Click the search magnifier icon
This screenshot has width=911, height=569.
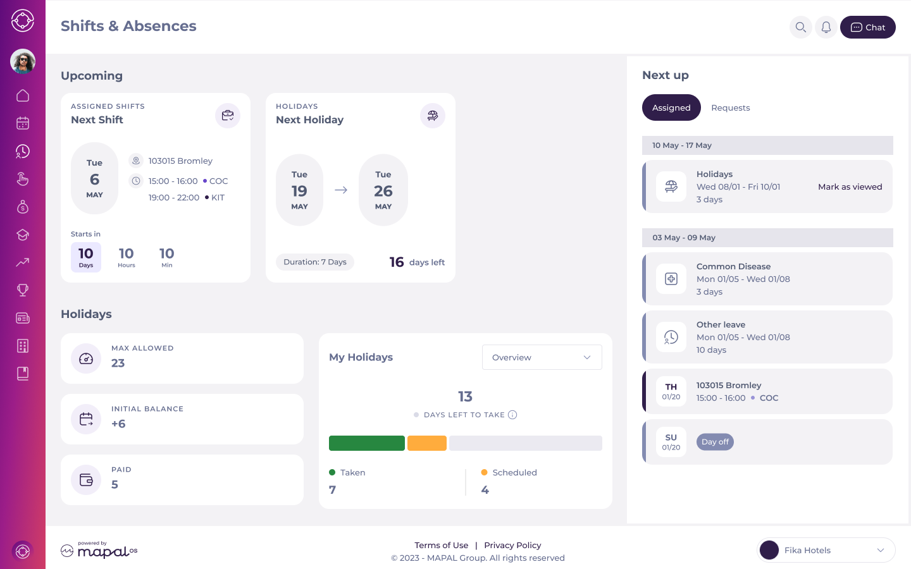coord(801,27)
